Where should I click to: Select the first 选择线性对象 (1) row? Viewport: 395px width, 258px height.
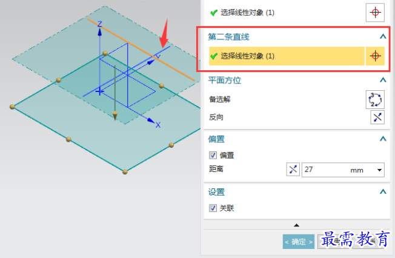click(x=287, y=12)
